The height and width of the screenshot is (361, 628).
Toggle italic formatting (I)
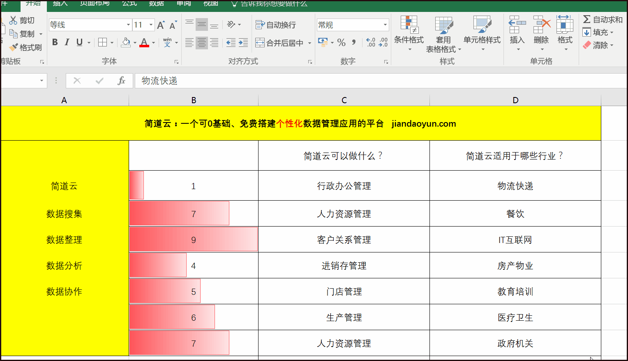[67, 42]
